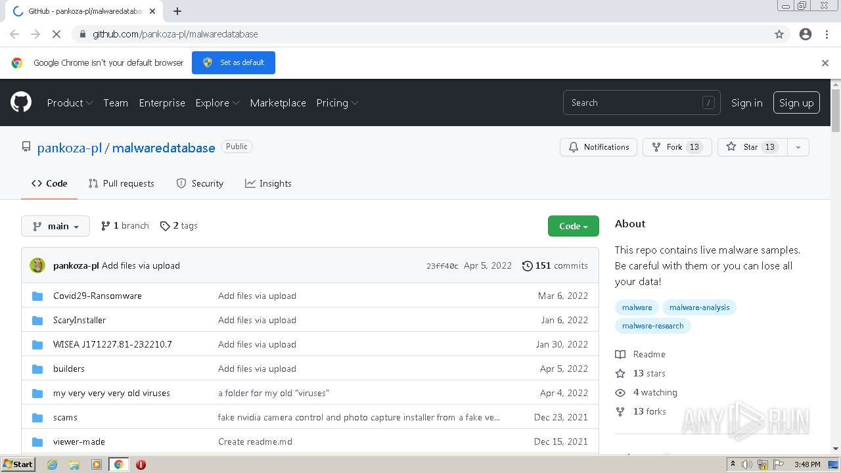Open the main branch selector dropdown
This screenshot has width=841, height=473.
tap(55, 226)
